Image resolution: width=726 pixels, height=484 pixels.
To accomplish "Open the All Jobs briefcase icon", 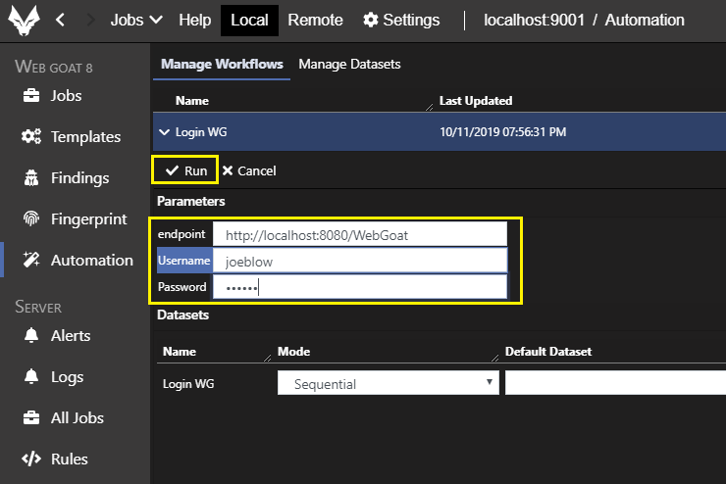I will pos(31,417).
